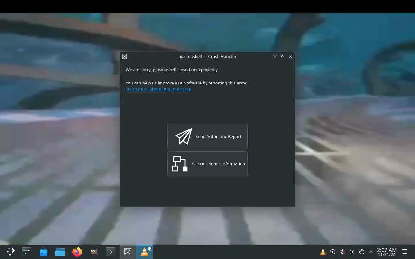Screen dimensions: 415x259
Task: Open the muted volume tray icon
Action: 342,252
